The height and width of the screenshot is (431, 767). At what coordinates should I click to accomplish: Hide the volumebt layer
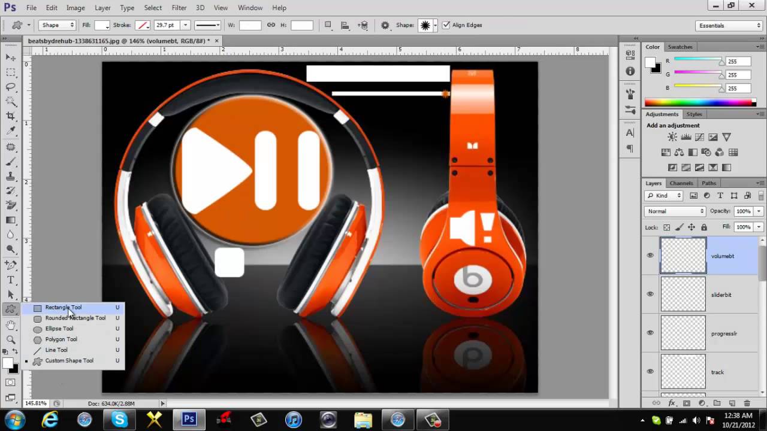650,256
